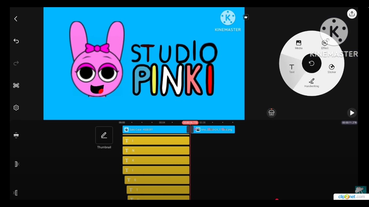Edit the project Thumbnail

pos(104,138)
